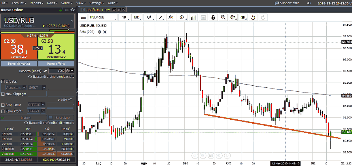352x166 pixels.
Task: Click the refresh chart arrow icon
Action: 253,17
